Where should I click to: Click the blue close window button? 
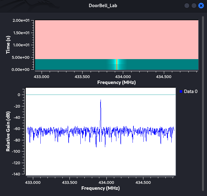[201, 6]
